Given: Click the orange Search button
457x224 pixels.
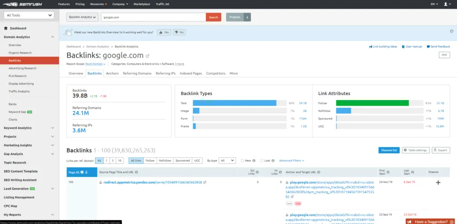Looking at the screenshot, I should pos(213,17).
